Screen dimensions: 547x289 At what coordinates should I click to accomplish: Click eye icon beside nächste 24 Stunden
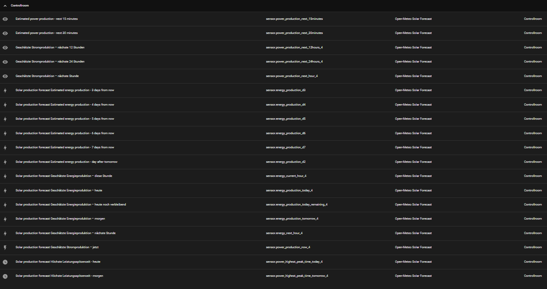(5, 62)
